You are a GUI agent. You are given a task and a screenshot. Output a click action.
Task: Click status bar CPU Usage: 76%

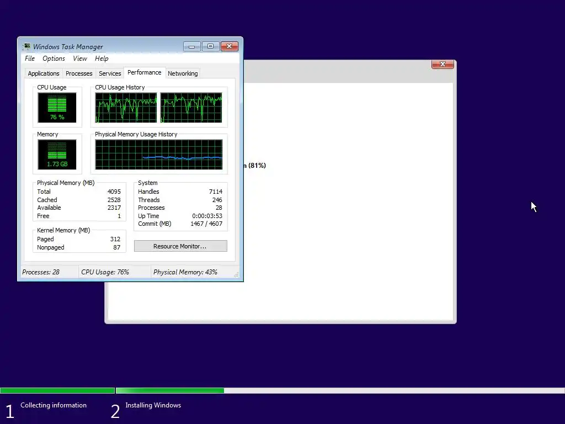[x=105, y=272]
